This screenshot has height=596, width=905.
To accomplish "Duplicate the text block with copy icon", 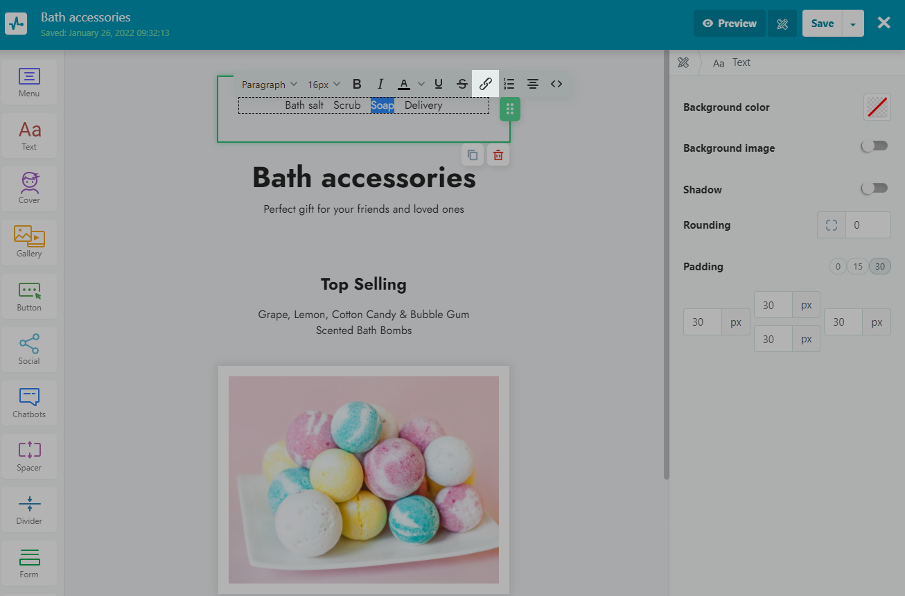I will pyautogui.click(x=473, y=155).
